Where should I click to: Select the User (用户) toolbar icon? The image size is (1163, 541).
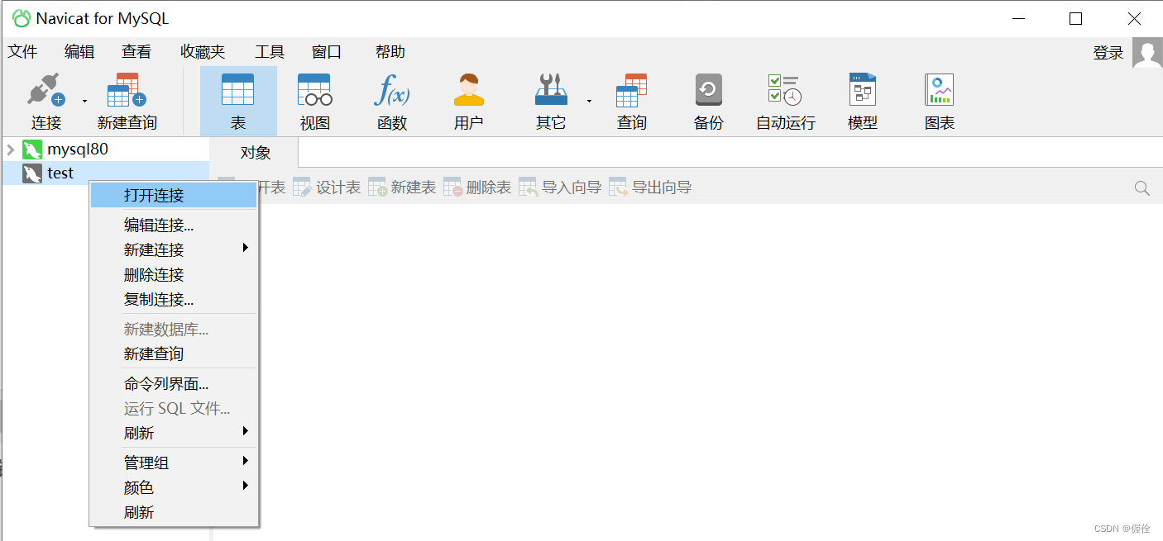coord(468,90)
